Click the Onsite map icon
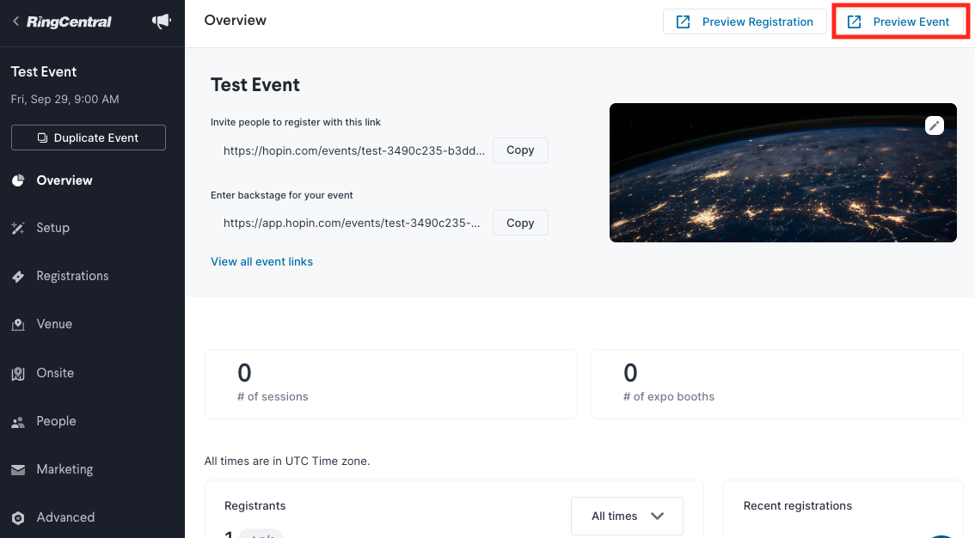This screenshot has height=538, width=975. 18,373
